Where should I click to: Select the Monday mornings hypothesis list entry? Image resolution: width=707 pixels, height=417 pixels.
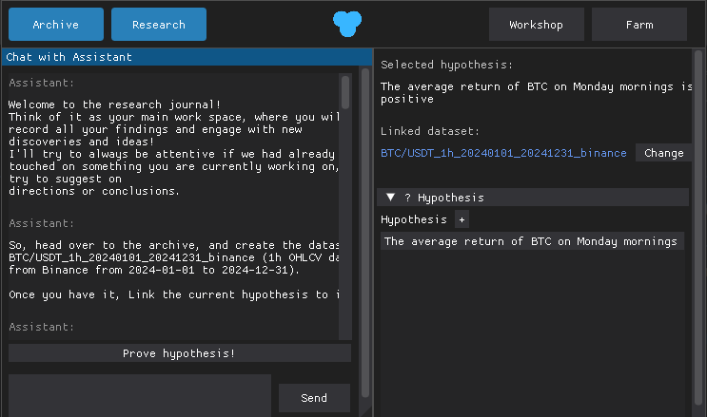pyautogui.click(x=532, y=241)
